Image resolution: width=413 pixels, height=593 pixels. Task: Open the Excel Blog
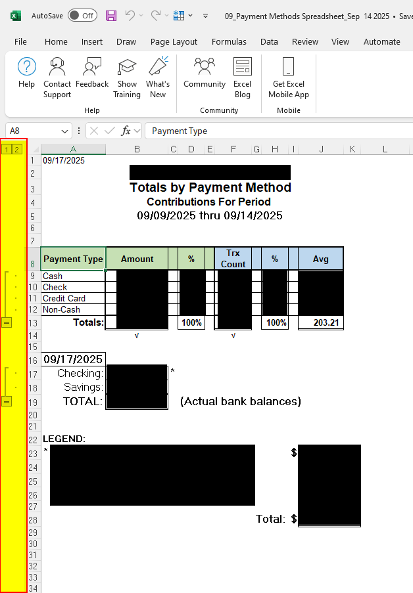[x=243, y=78]
